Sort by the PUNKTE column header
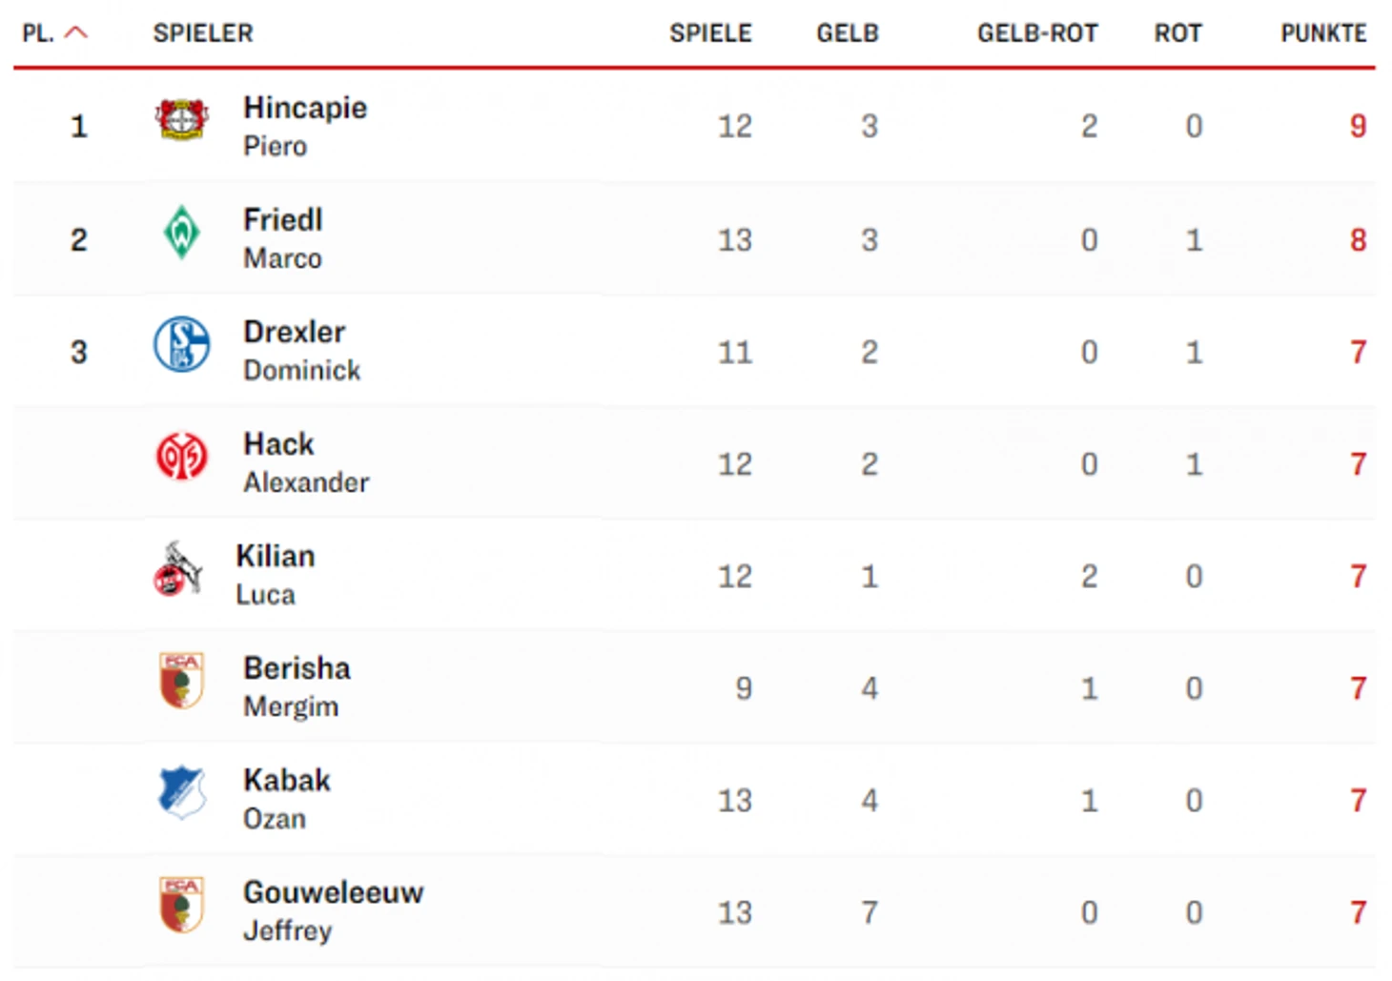This screenshot has width=1392, height=981. click(1323, 33)
